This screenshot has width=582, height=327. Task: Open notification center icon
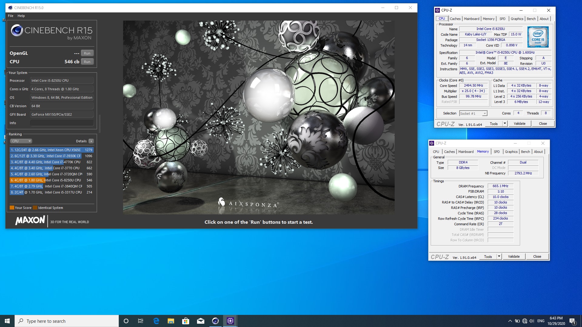pos(572,321)
